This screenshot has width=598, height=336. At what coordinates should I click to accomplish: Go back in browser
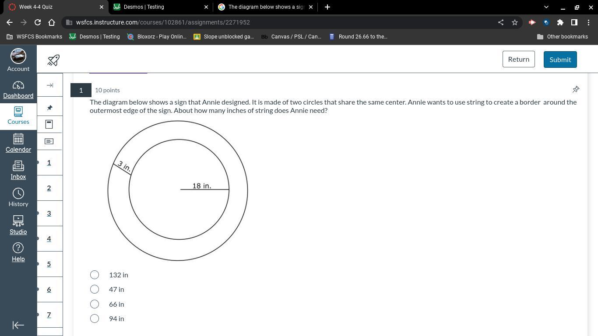pyautogui.click(x=10, y=22)
